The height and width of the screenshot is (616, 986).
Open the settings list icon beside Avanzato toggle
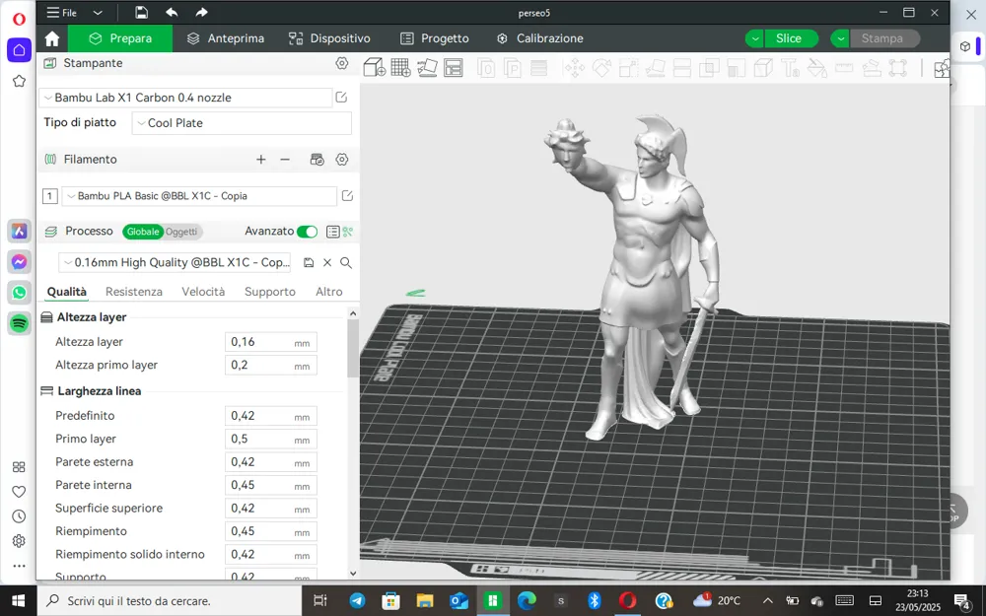(332, 232)
